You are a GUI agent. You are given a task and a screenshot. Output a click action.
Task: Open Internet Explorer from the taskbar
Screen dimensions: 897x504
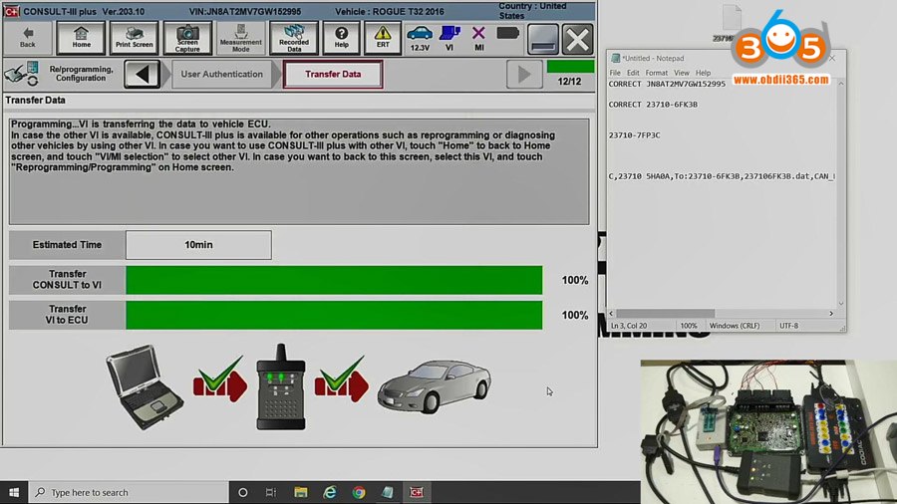click(330, 492)
